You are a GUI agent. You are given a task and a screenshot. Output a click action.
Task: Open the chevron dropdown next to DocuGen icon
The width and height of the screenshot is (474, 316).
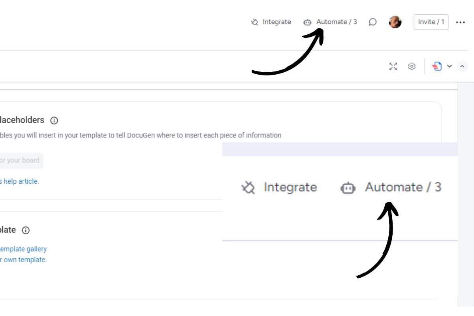[450, 66]
